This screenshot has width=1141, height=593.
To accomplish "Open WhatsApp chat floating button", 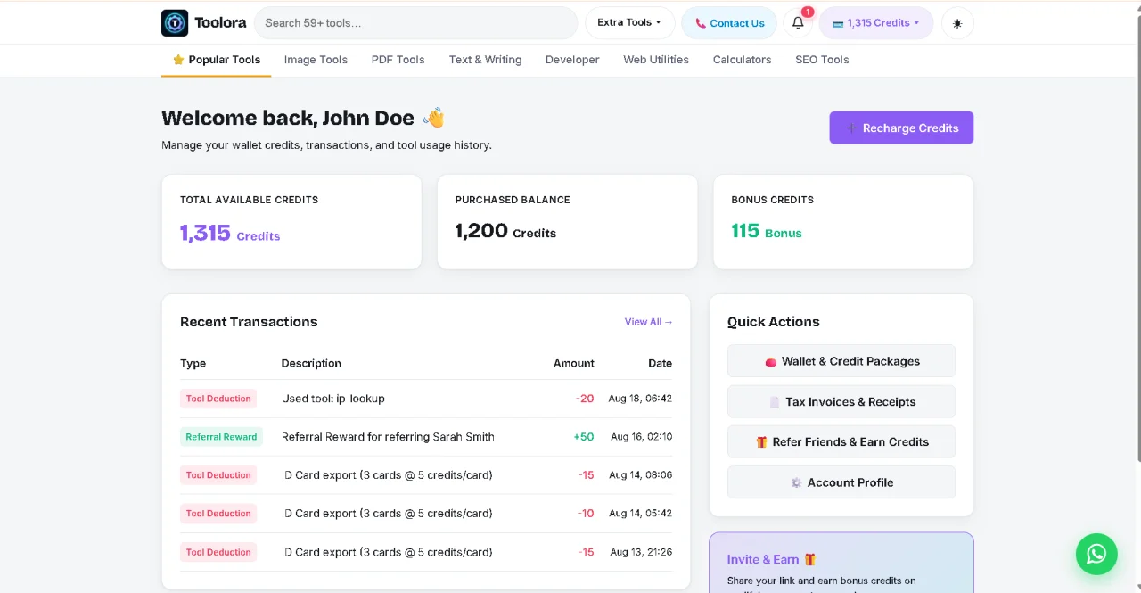I will pos(1096,554).
